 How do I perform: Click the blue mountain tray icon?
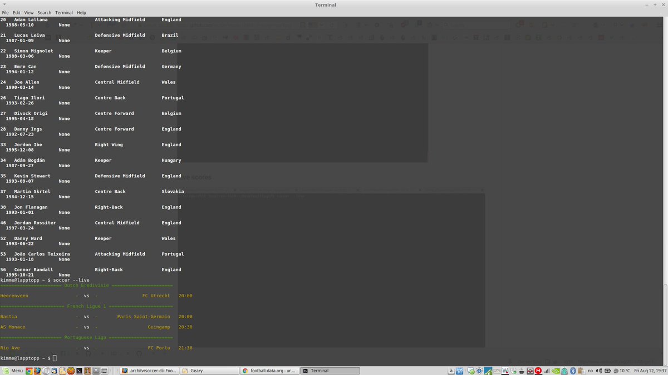tap(488, 371)
